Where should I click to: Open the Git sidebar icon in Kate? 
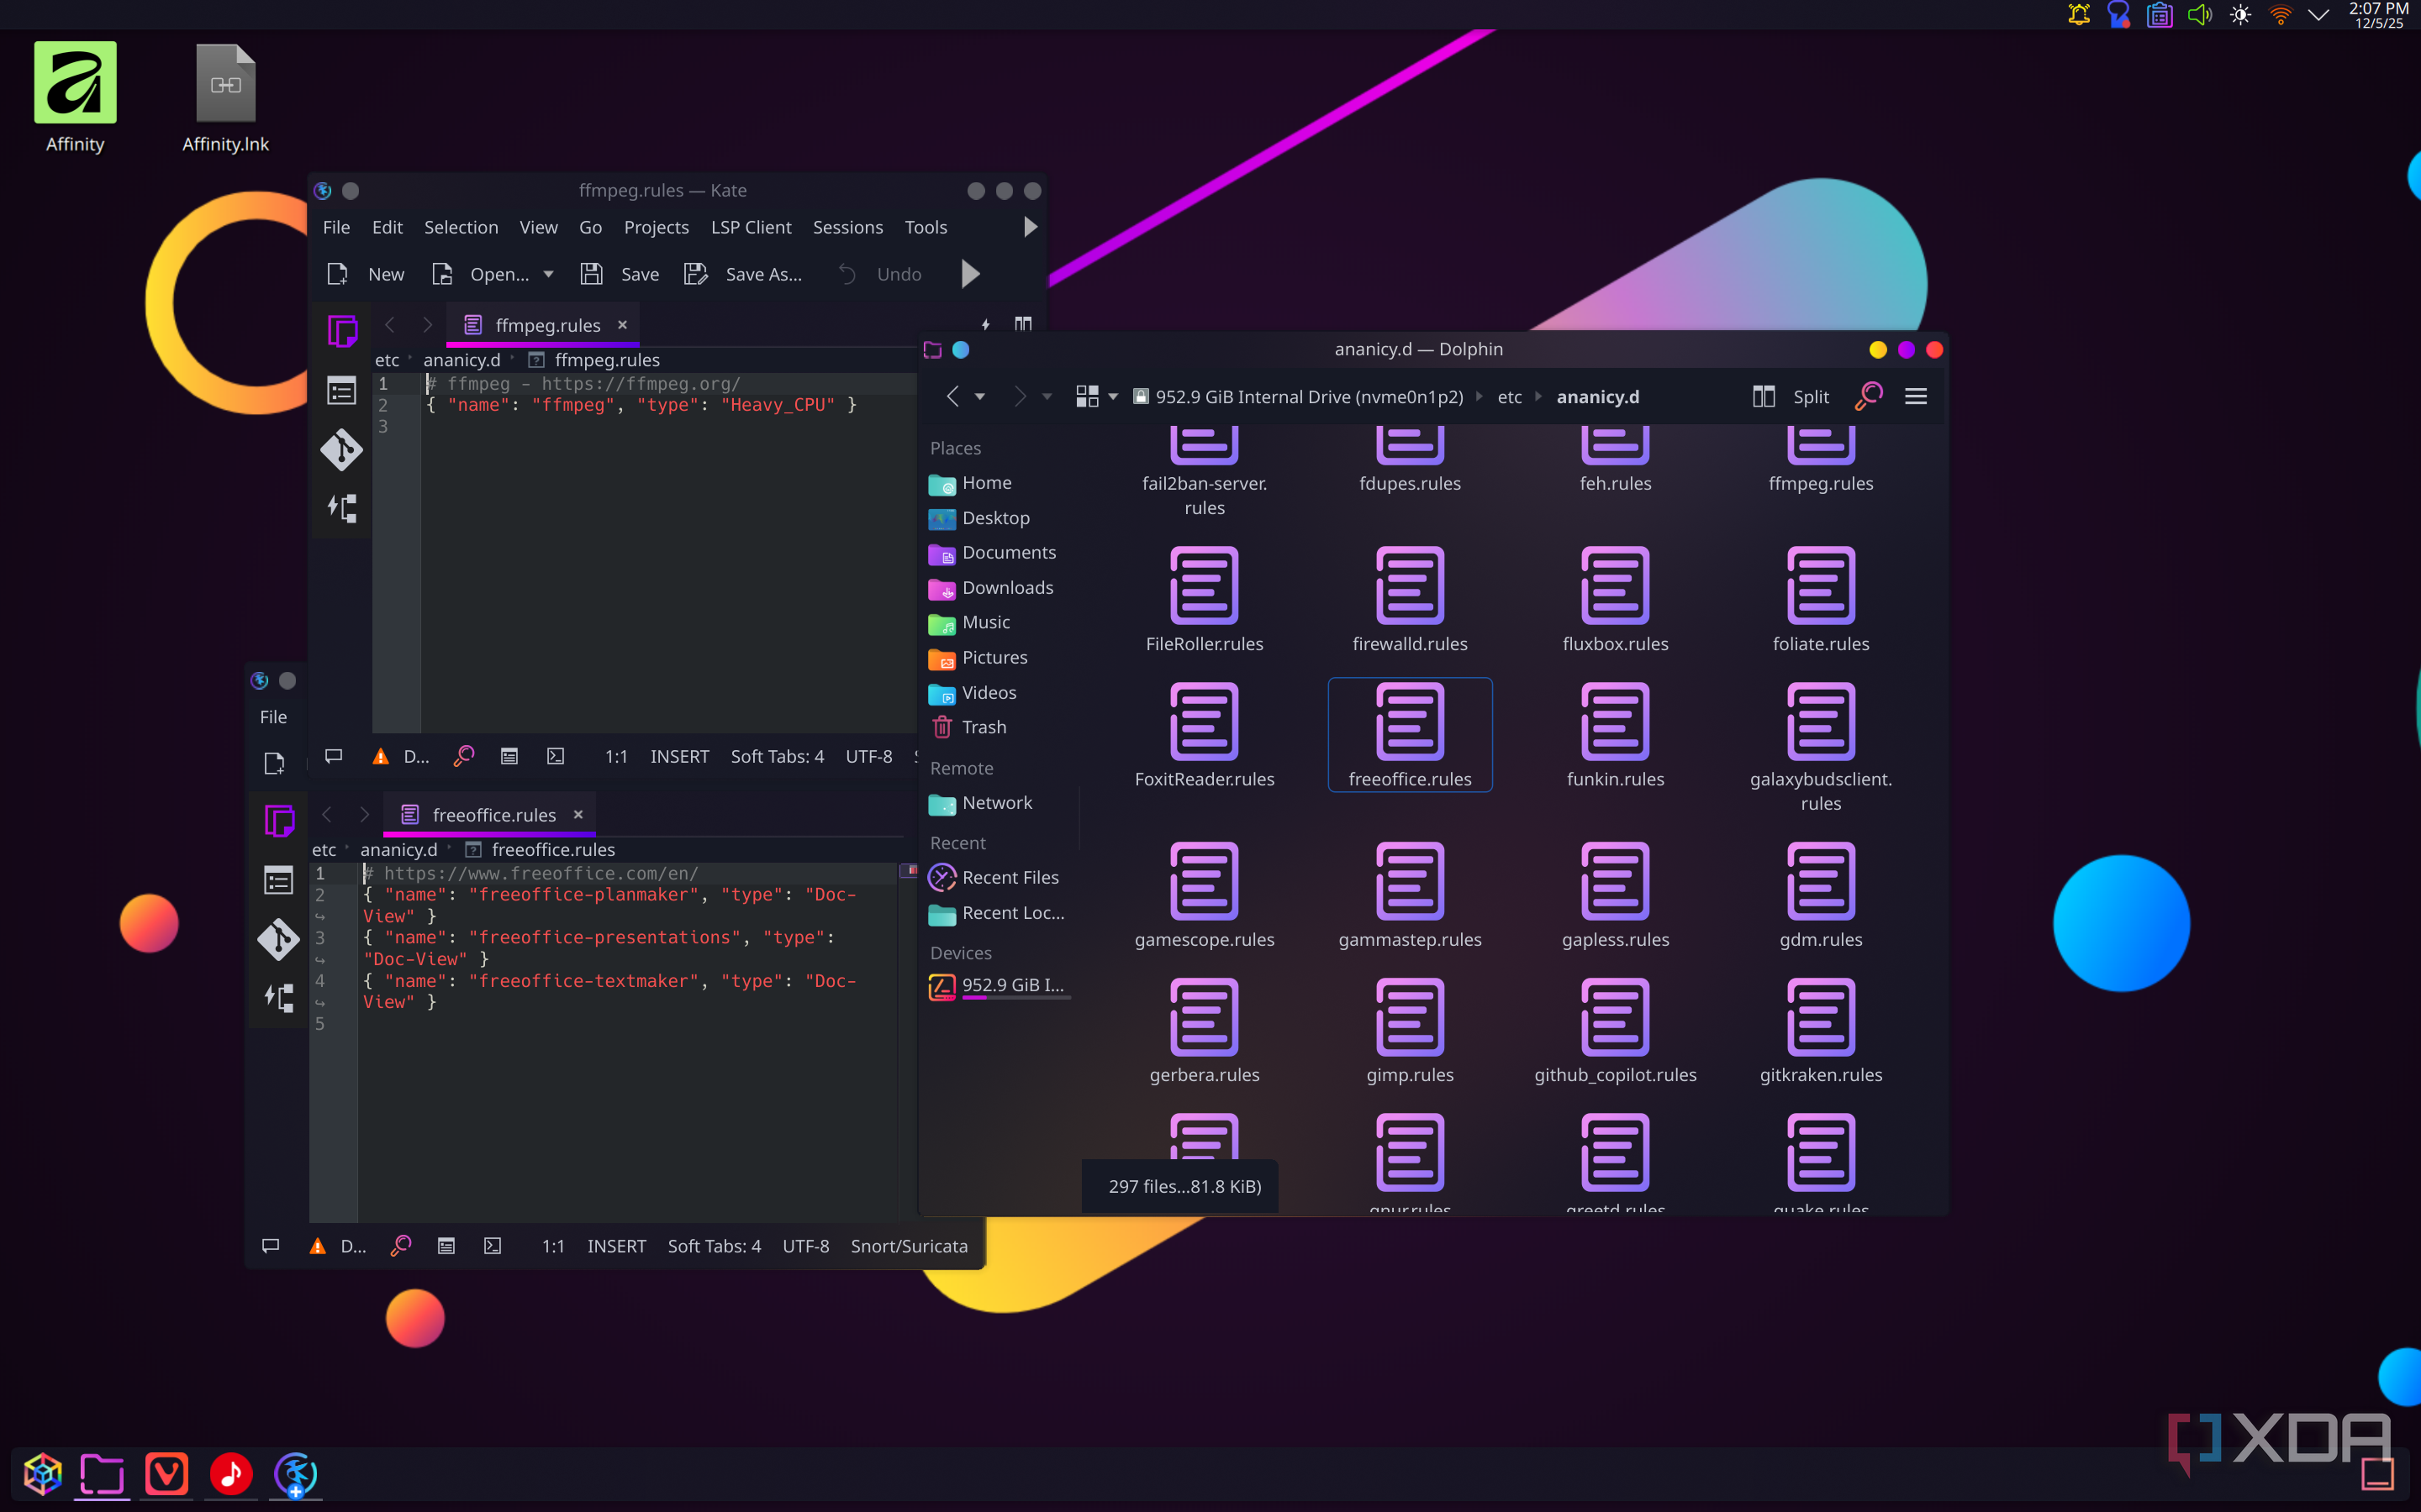tap(341, 449)
